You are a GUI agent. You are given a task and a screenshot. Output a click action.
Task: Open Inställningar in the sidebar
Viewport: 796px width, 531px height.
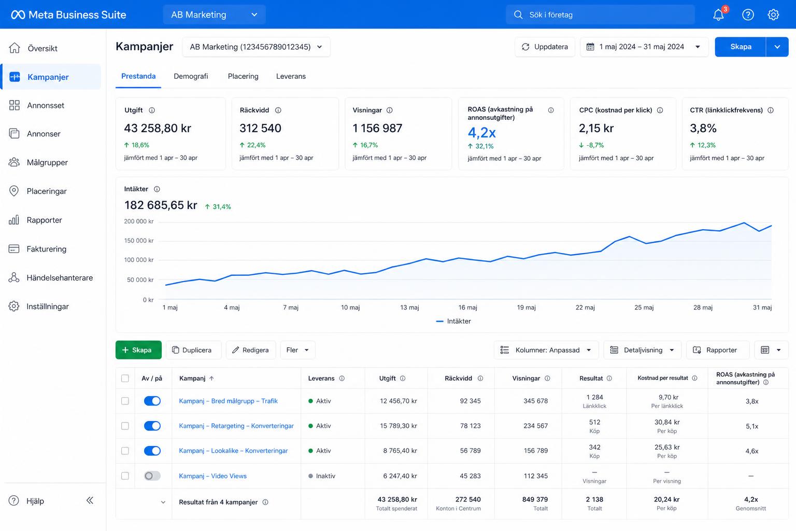(x=52, y=306)
